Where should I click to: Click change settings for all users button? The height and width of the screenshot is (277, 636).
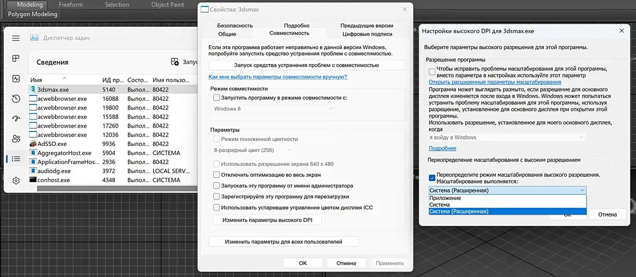point(284,242)
